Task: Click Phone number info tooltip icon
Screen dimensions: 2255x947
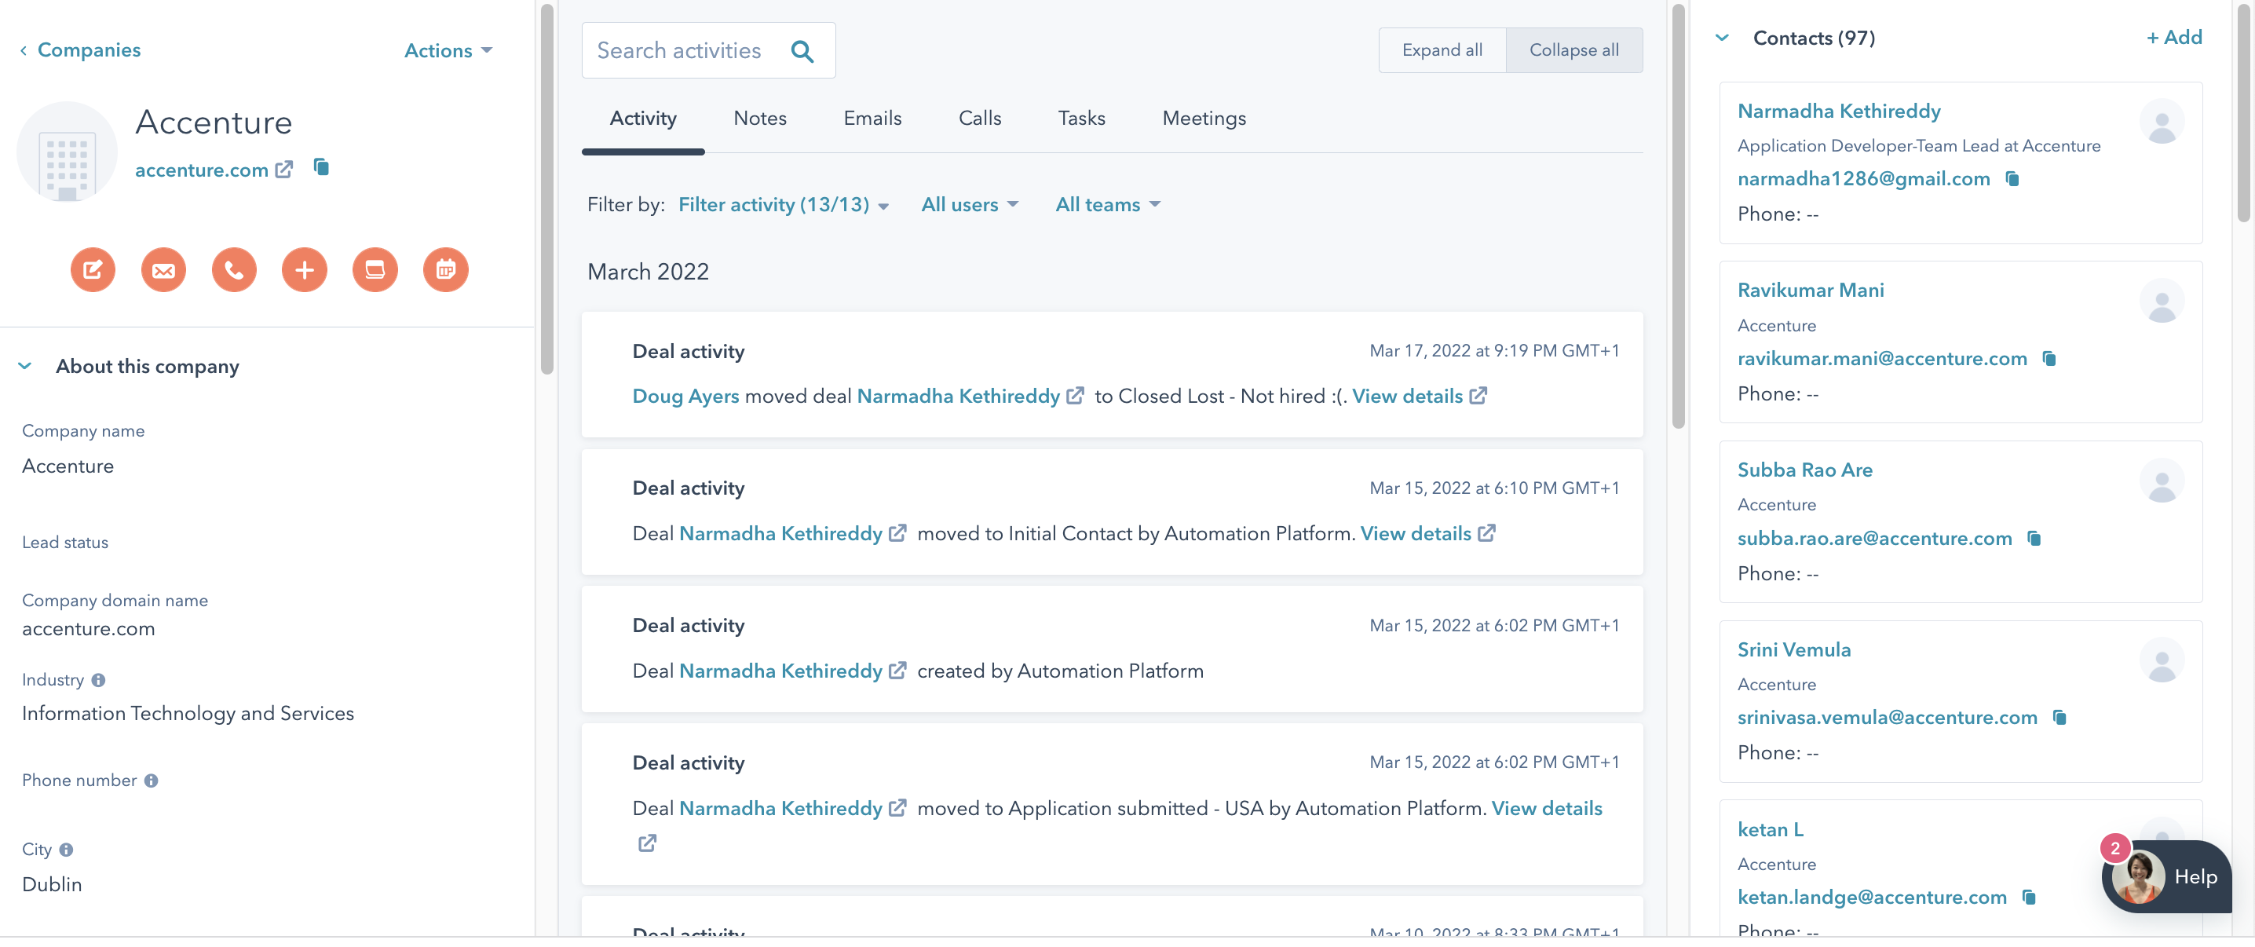Action: pyautogui.click(x=152, y=781)
